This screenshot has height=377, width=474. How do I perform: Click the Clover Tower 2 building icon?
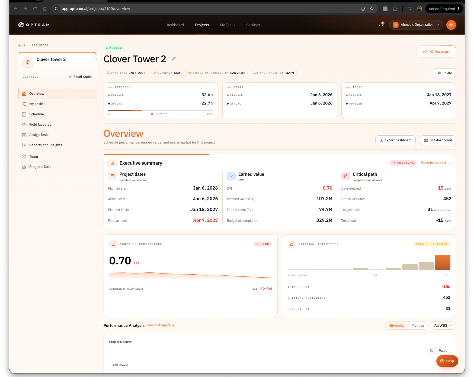click(28, 62)
